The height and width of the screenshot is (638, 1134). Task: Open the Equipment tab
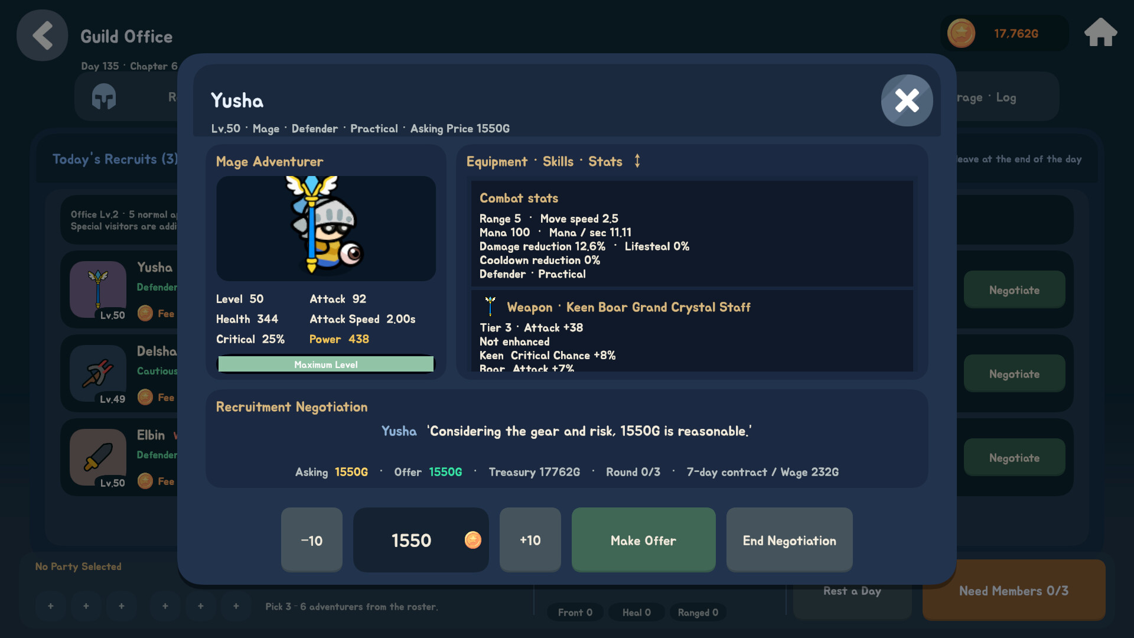point(497,162)
